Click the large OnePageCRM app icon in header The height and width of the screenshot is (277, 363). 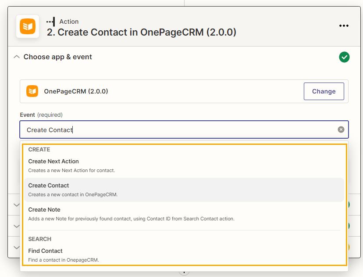[x=28, y=26]
